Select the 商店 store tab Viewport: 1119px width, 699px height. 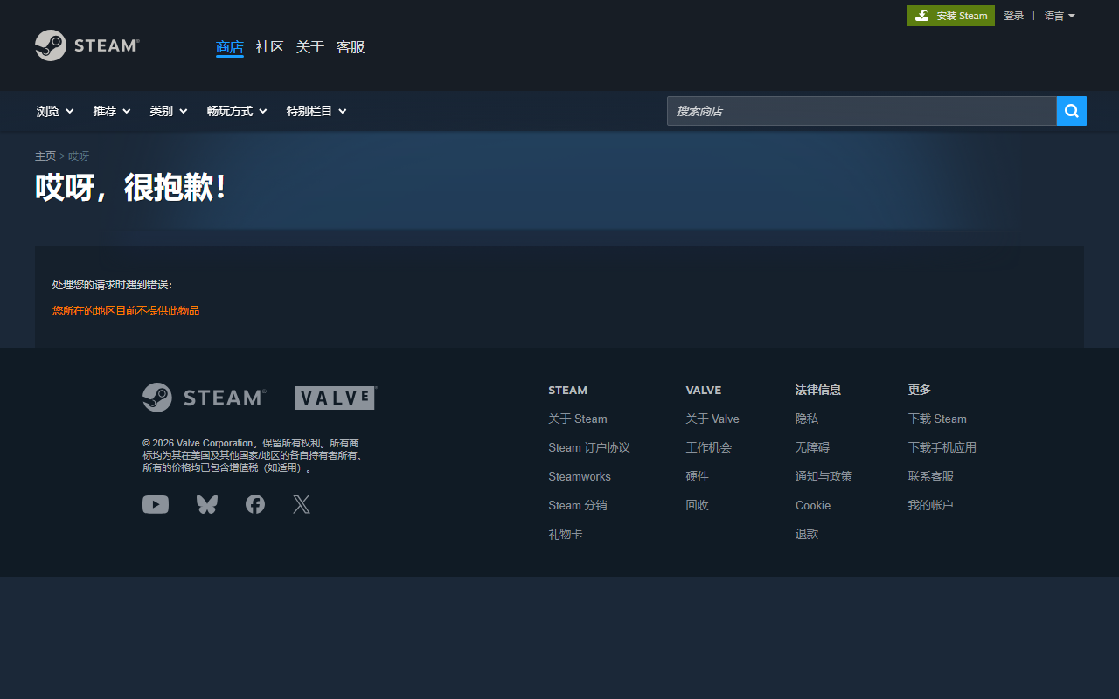pos(230,47)
